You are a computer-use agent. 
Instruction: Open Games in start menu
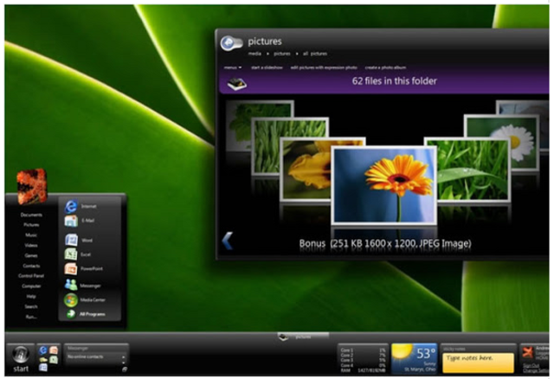pos(31,255)
